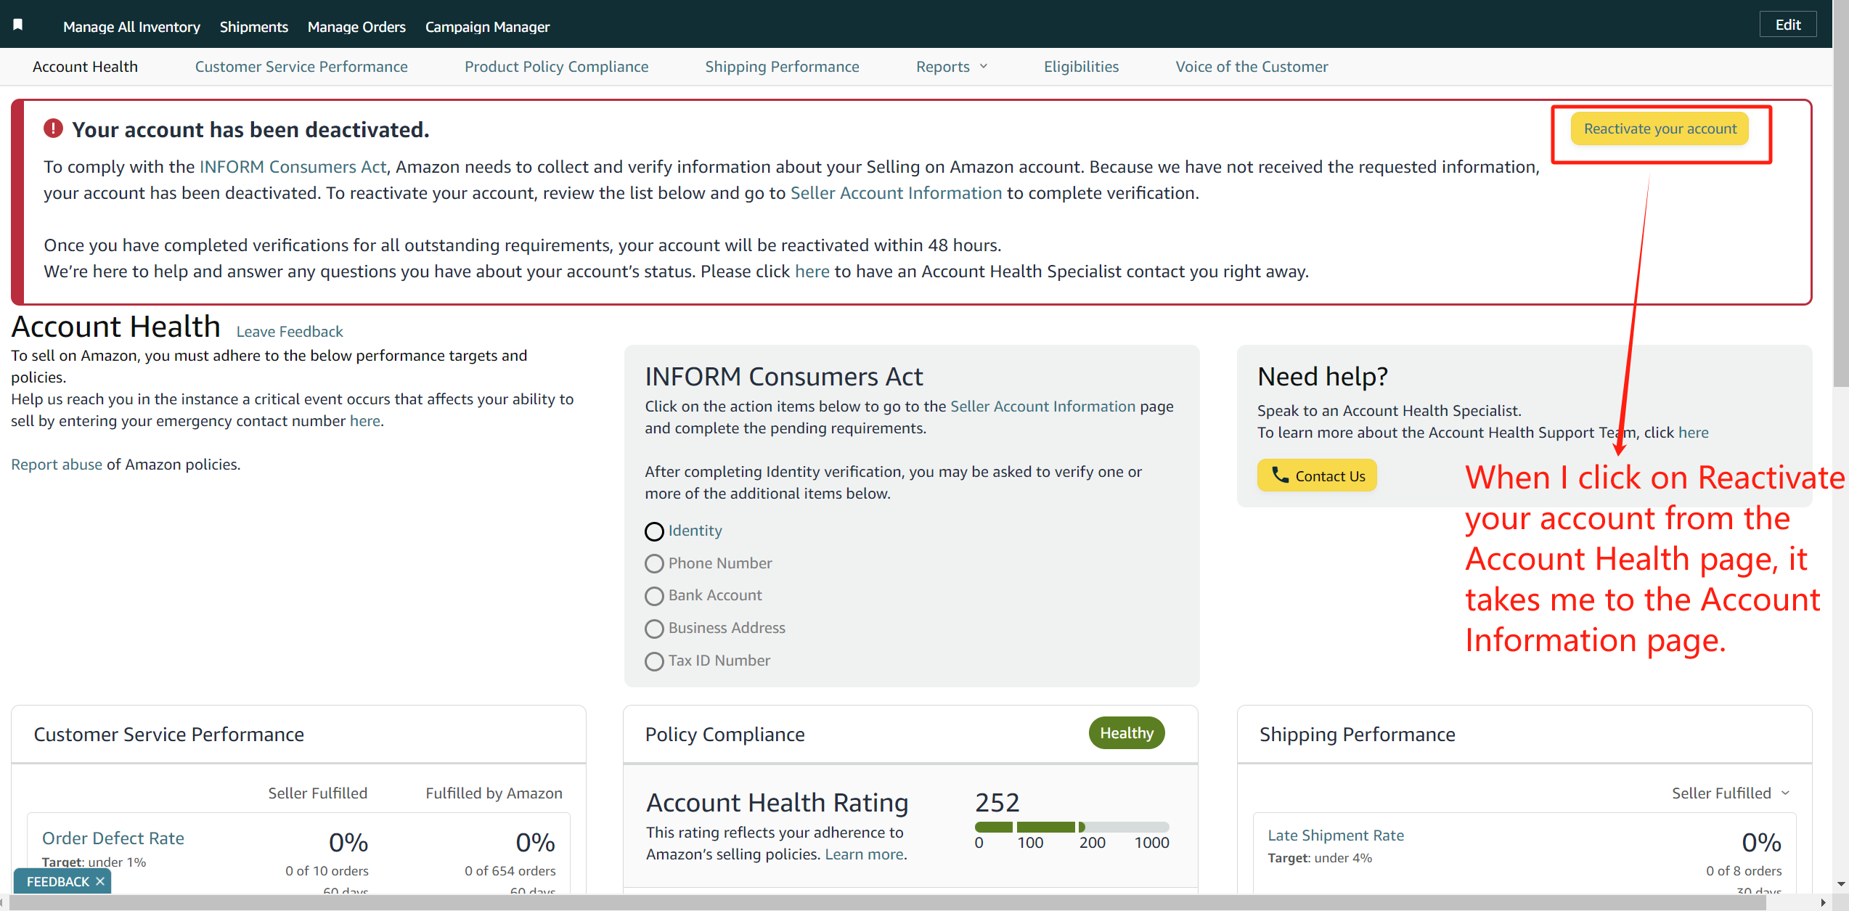Switch to Product Policy Compliance tab
The width and height of the screenshot is (1849, 911).
(556, 67)
